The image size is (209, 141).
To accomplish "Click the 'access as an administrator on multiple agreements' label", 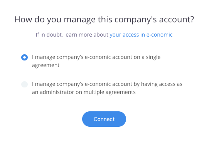I will click(107, 88).
